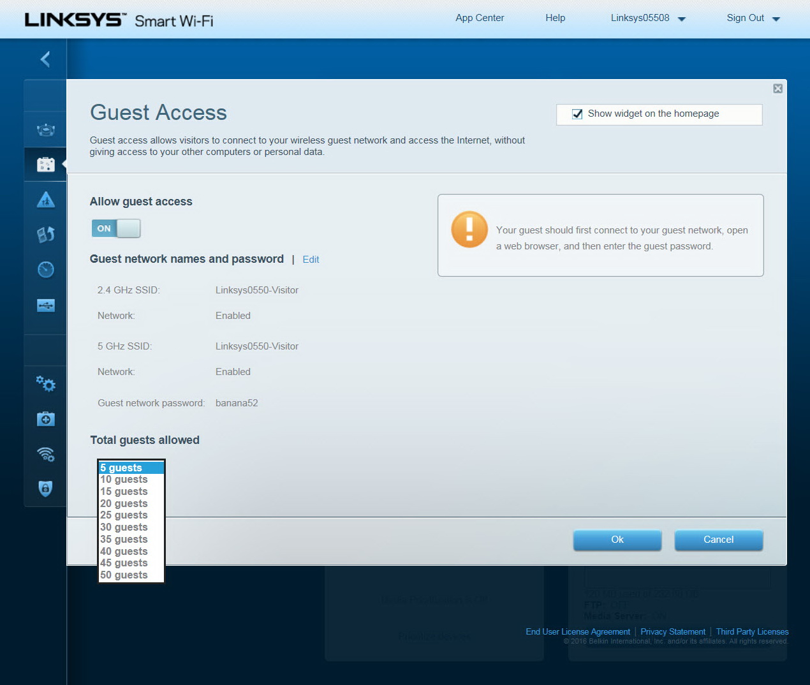The height and width of the screenshot is (685, 810).
Task: Click Enabled status under 2.4 GHz network
Action: click(233, 316)
